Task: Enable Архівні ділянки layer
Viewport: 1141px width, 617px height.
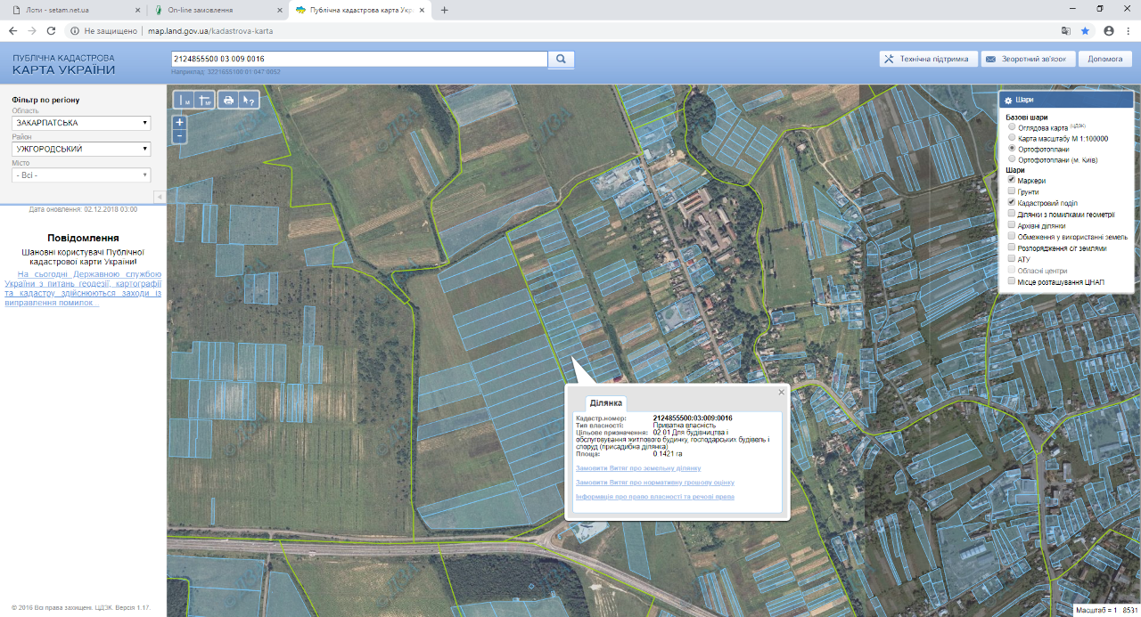Action: click(1011, 225)
